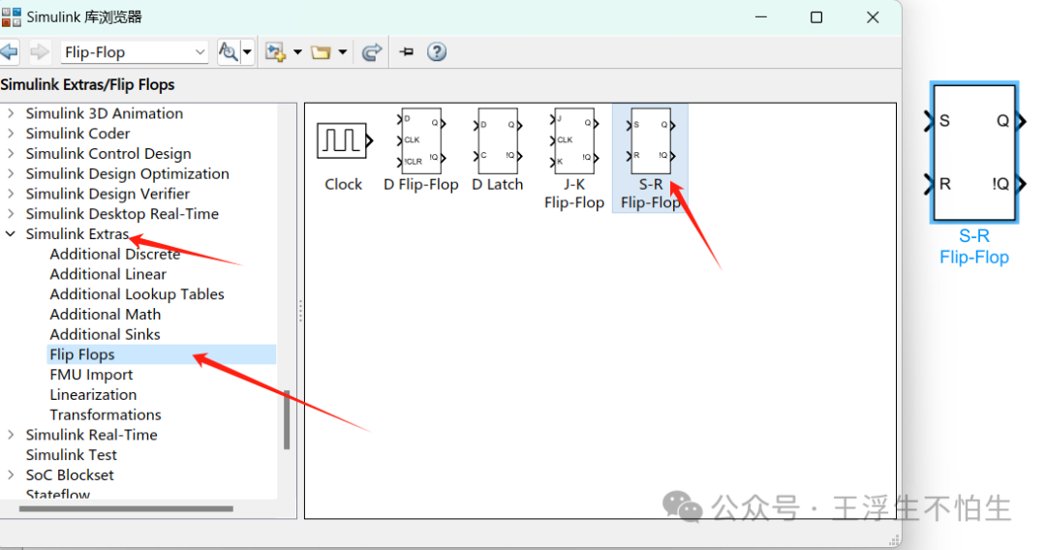The image size is (1046, 550).
Task: Maximize the Simulink library browser window
Action: point(816,17)
